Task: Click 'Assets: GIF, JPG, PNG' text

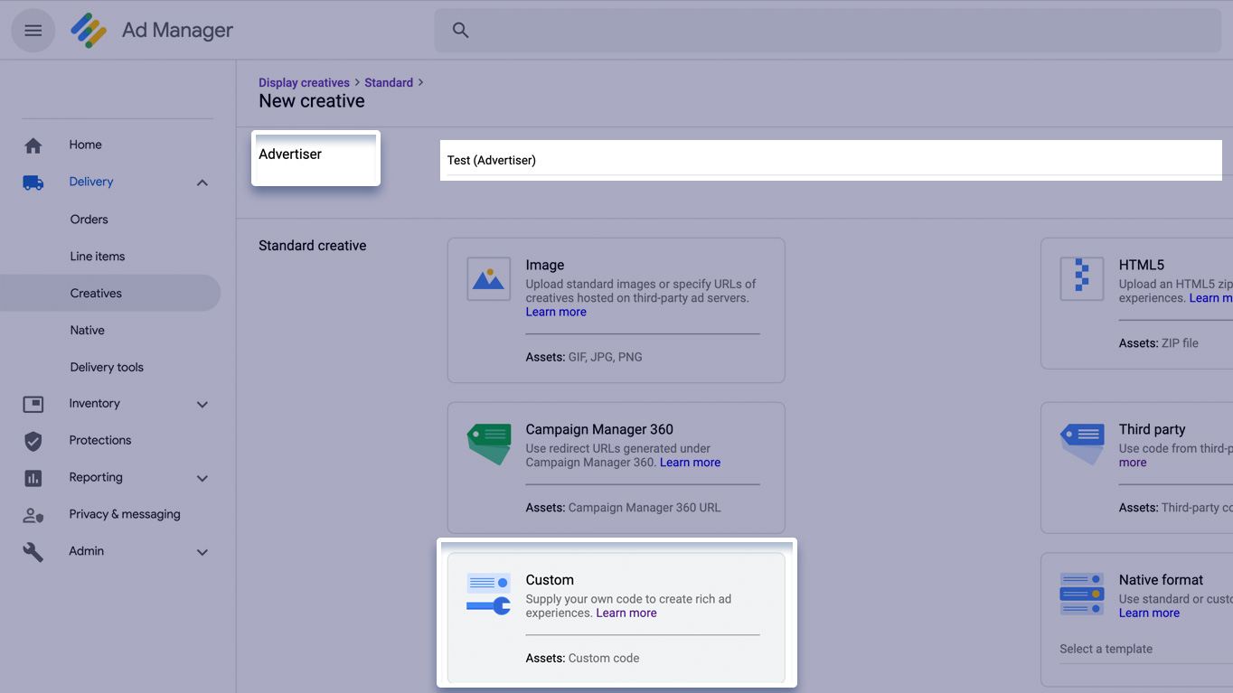Action: point(584,358)
